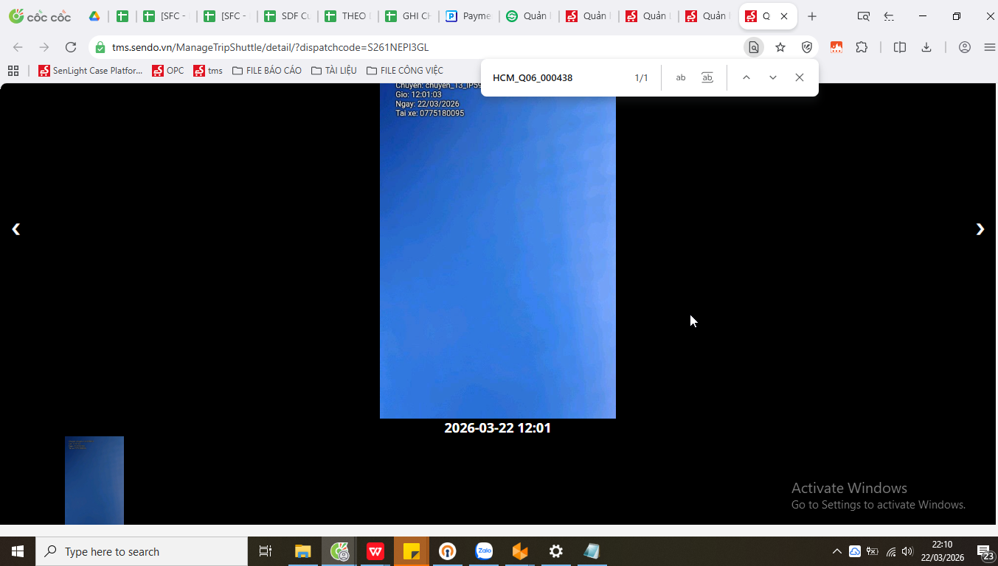Show hidden system tray icons
Image resolution: width=998 pixels, height=566 pixels.
click(836, 551)
